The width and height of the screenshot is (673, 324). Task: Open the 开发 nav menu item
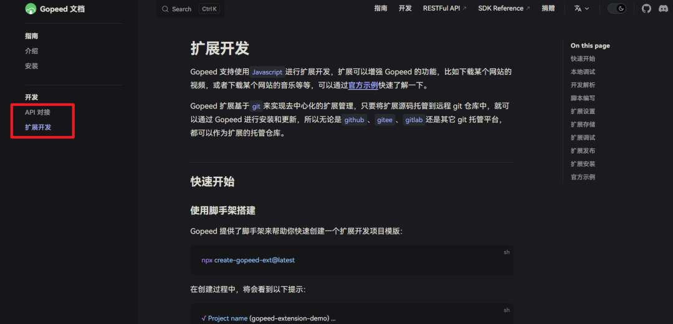click(405, 9)
